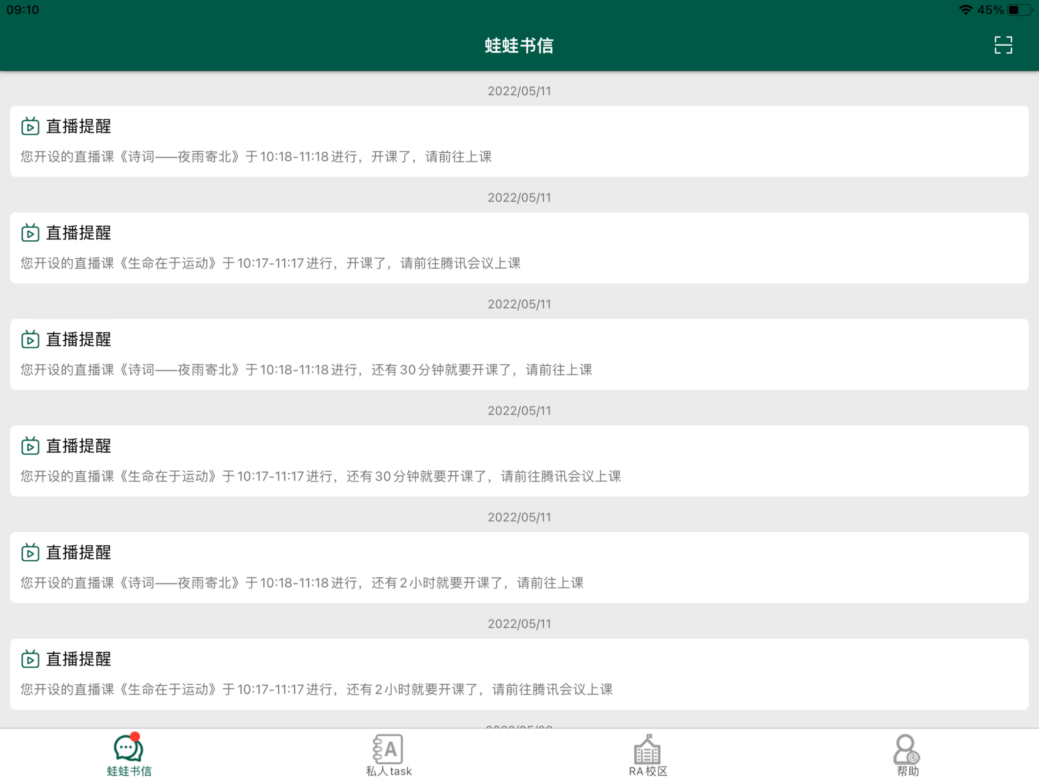Viewport: 1039px width, 779px height.
Task: Tap the 蛙蛙书信 header title
Action: 519,46
